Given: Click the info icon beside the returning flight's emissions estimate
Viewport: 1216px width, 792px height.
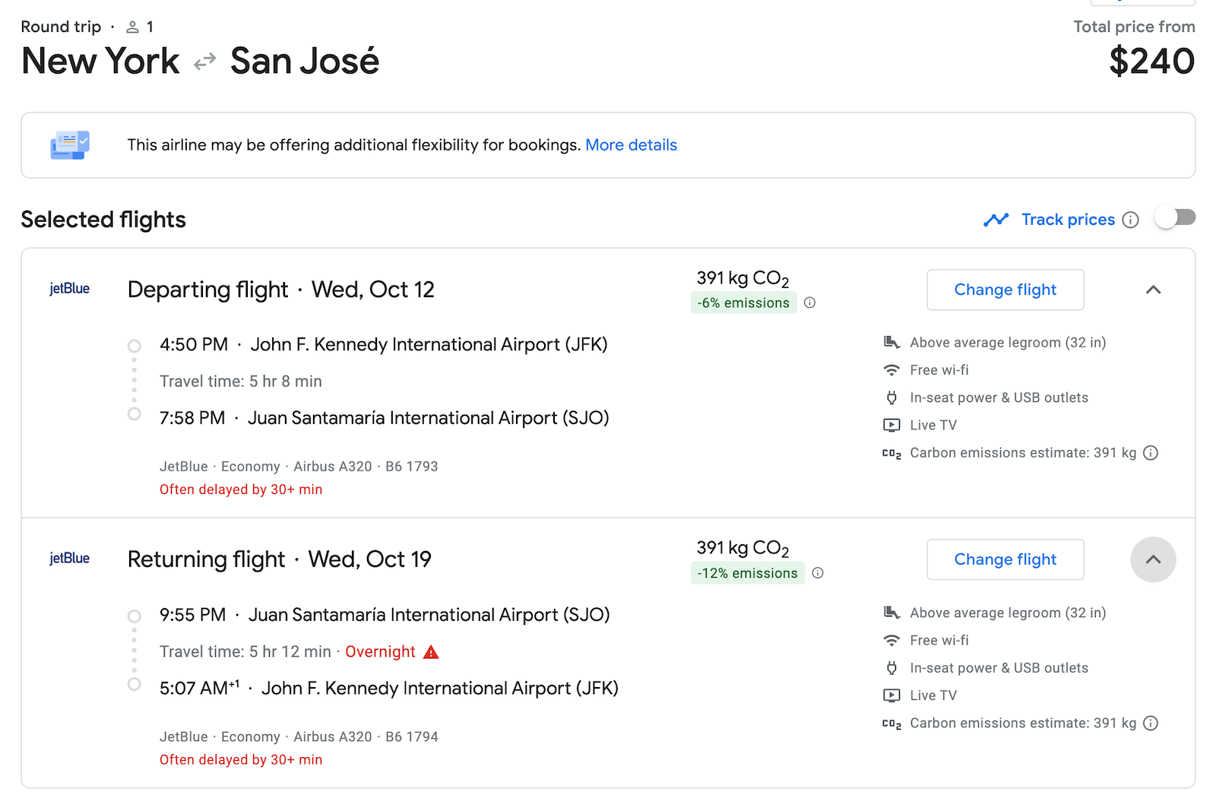Looking at the screenshot, I should [x=1151, y=723].
